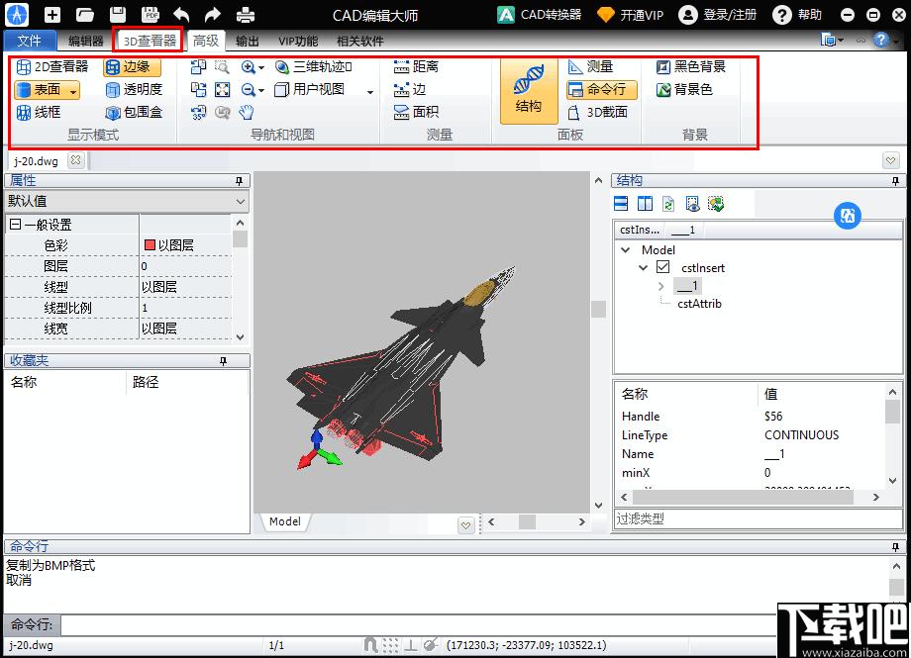Screen dimensions: 911x658
Task: Open the 默认值 properties dropdown
Action: (241, 201)
